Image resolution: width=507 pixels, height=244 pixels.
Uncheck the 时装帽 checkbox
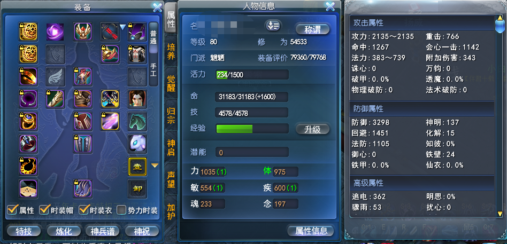tap(44, 210)
